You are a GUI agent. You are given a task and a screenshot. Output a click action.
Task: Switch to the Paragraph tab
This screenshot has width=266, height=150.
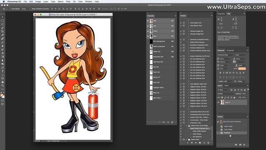point(230,50)
